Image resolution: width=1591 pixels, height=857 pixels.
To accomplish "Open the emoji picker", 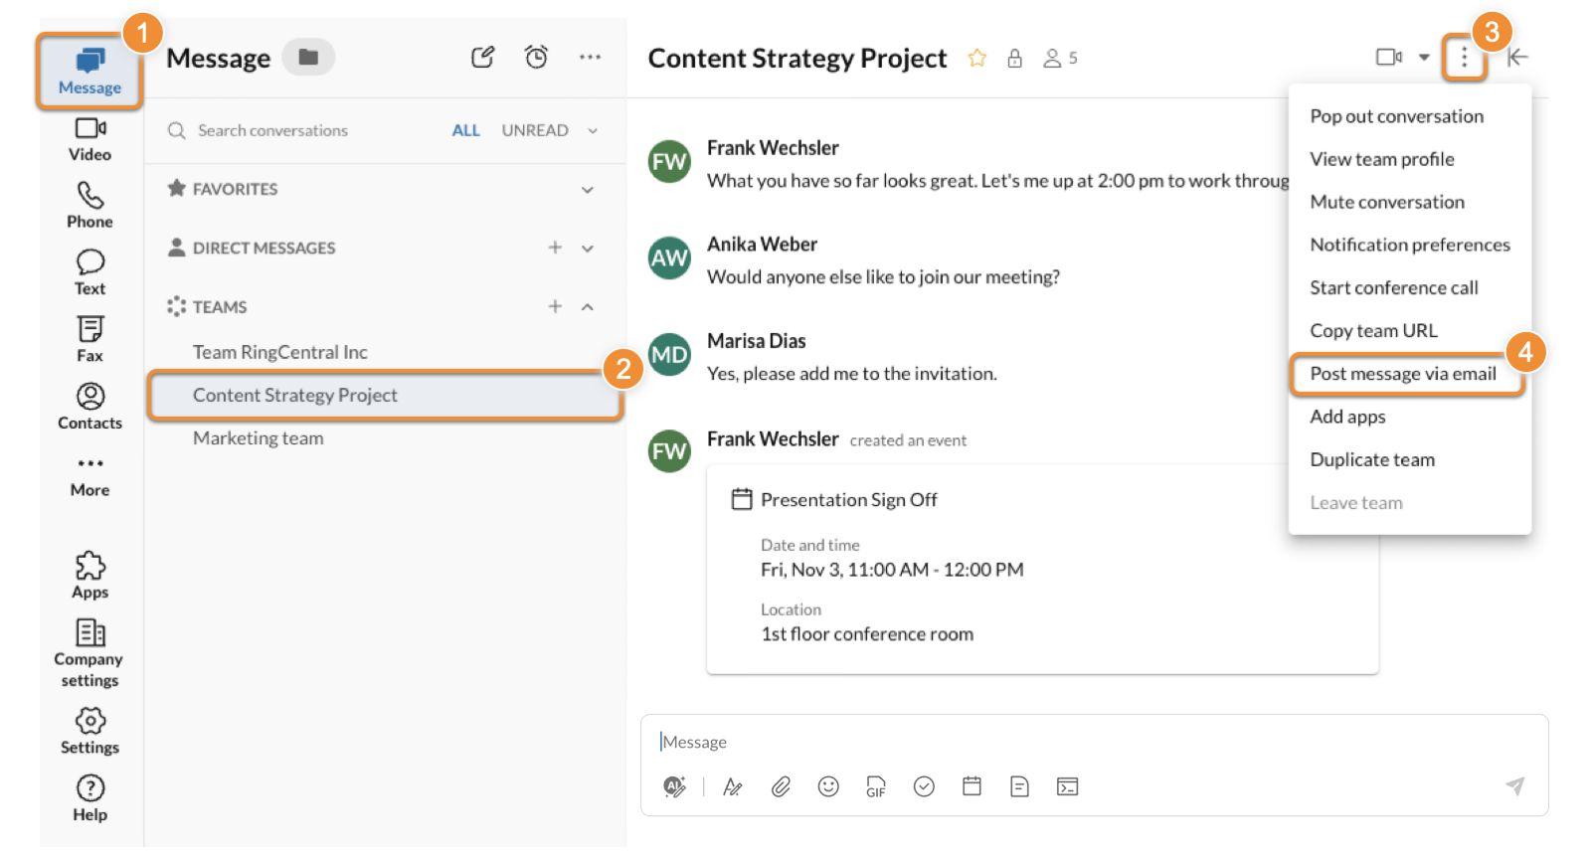I will click(x=828, y=787).
